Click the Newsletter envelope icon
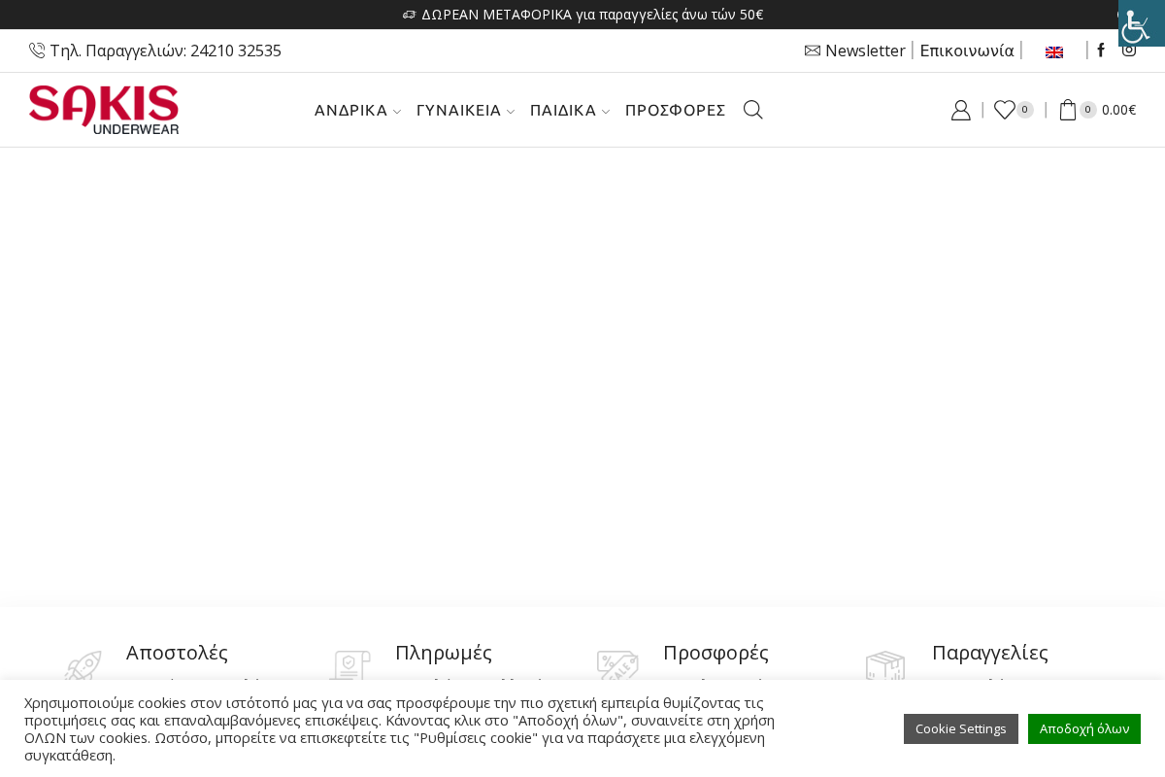 (x=813, y=51)
